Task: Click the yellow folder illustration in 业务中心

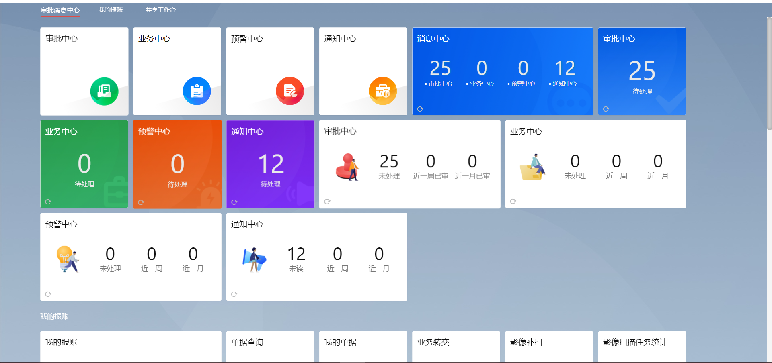Action: (x=533, y=167)
